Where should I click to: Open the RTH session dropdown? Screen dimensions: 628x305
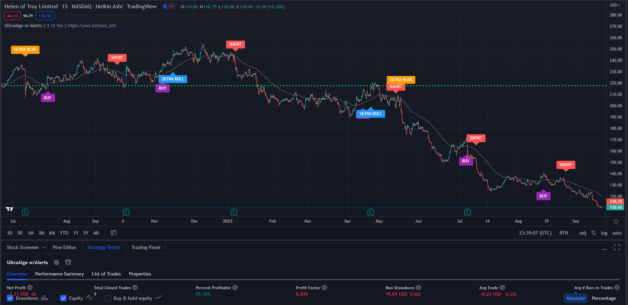tap(564, 233)
